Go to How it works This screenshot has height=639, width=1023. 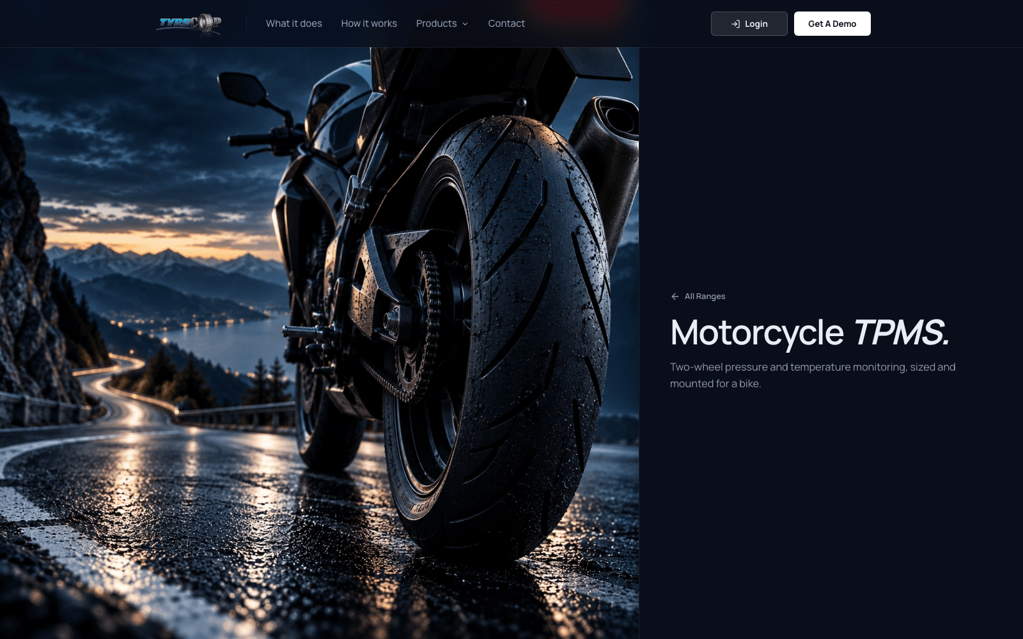point(369,24)
